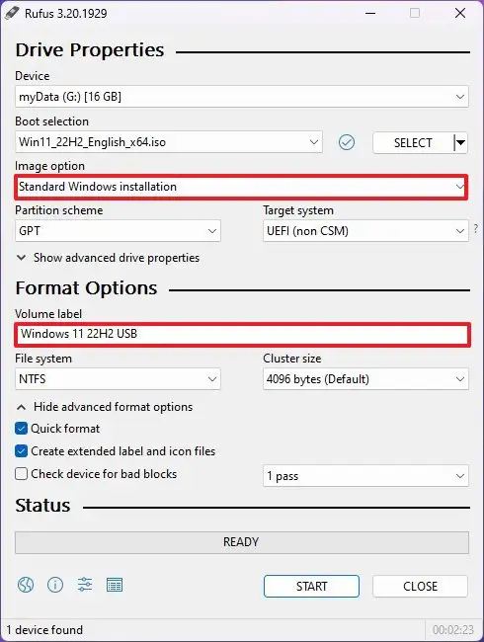Screen dimensions: 484x642
Task: Click the READY progress bar
Action: [x=242, y=542]
